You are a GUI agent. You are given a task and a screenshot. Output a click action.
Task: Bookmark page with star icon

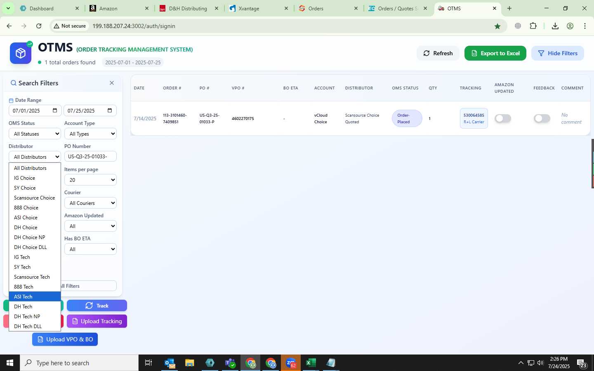[x=497, y=26]
